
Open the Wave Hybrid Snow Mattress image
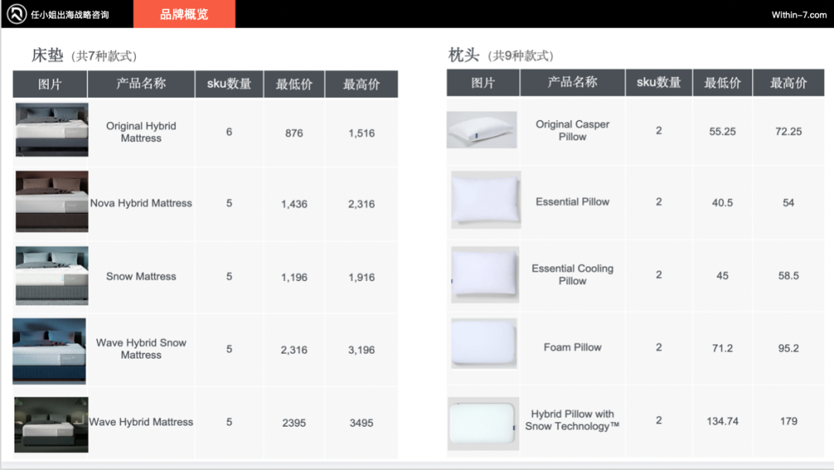tap(51, 349)
